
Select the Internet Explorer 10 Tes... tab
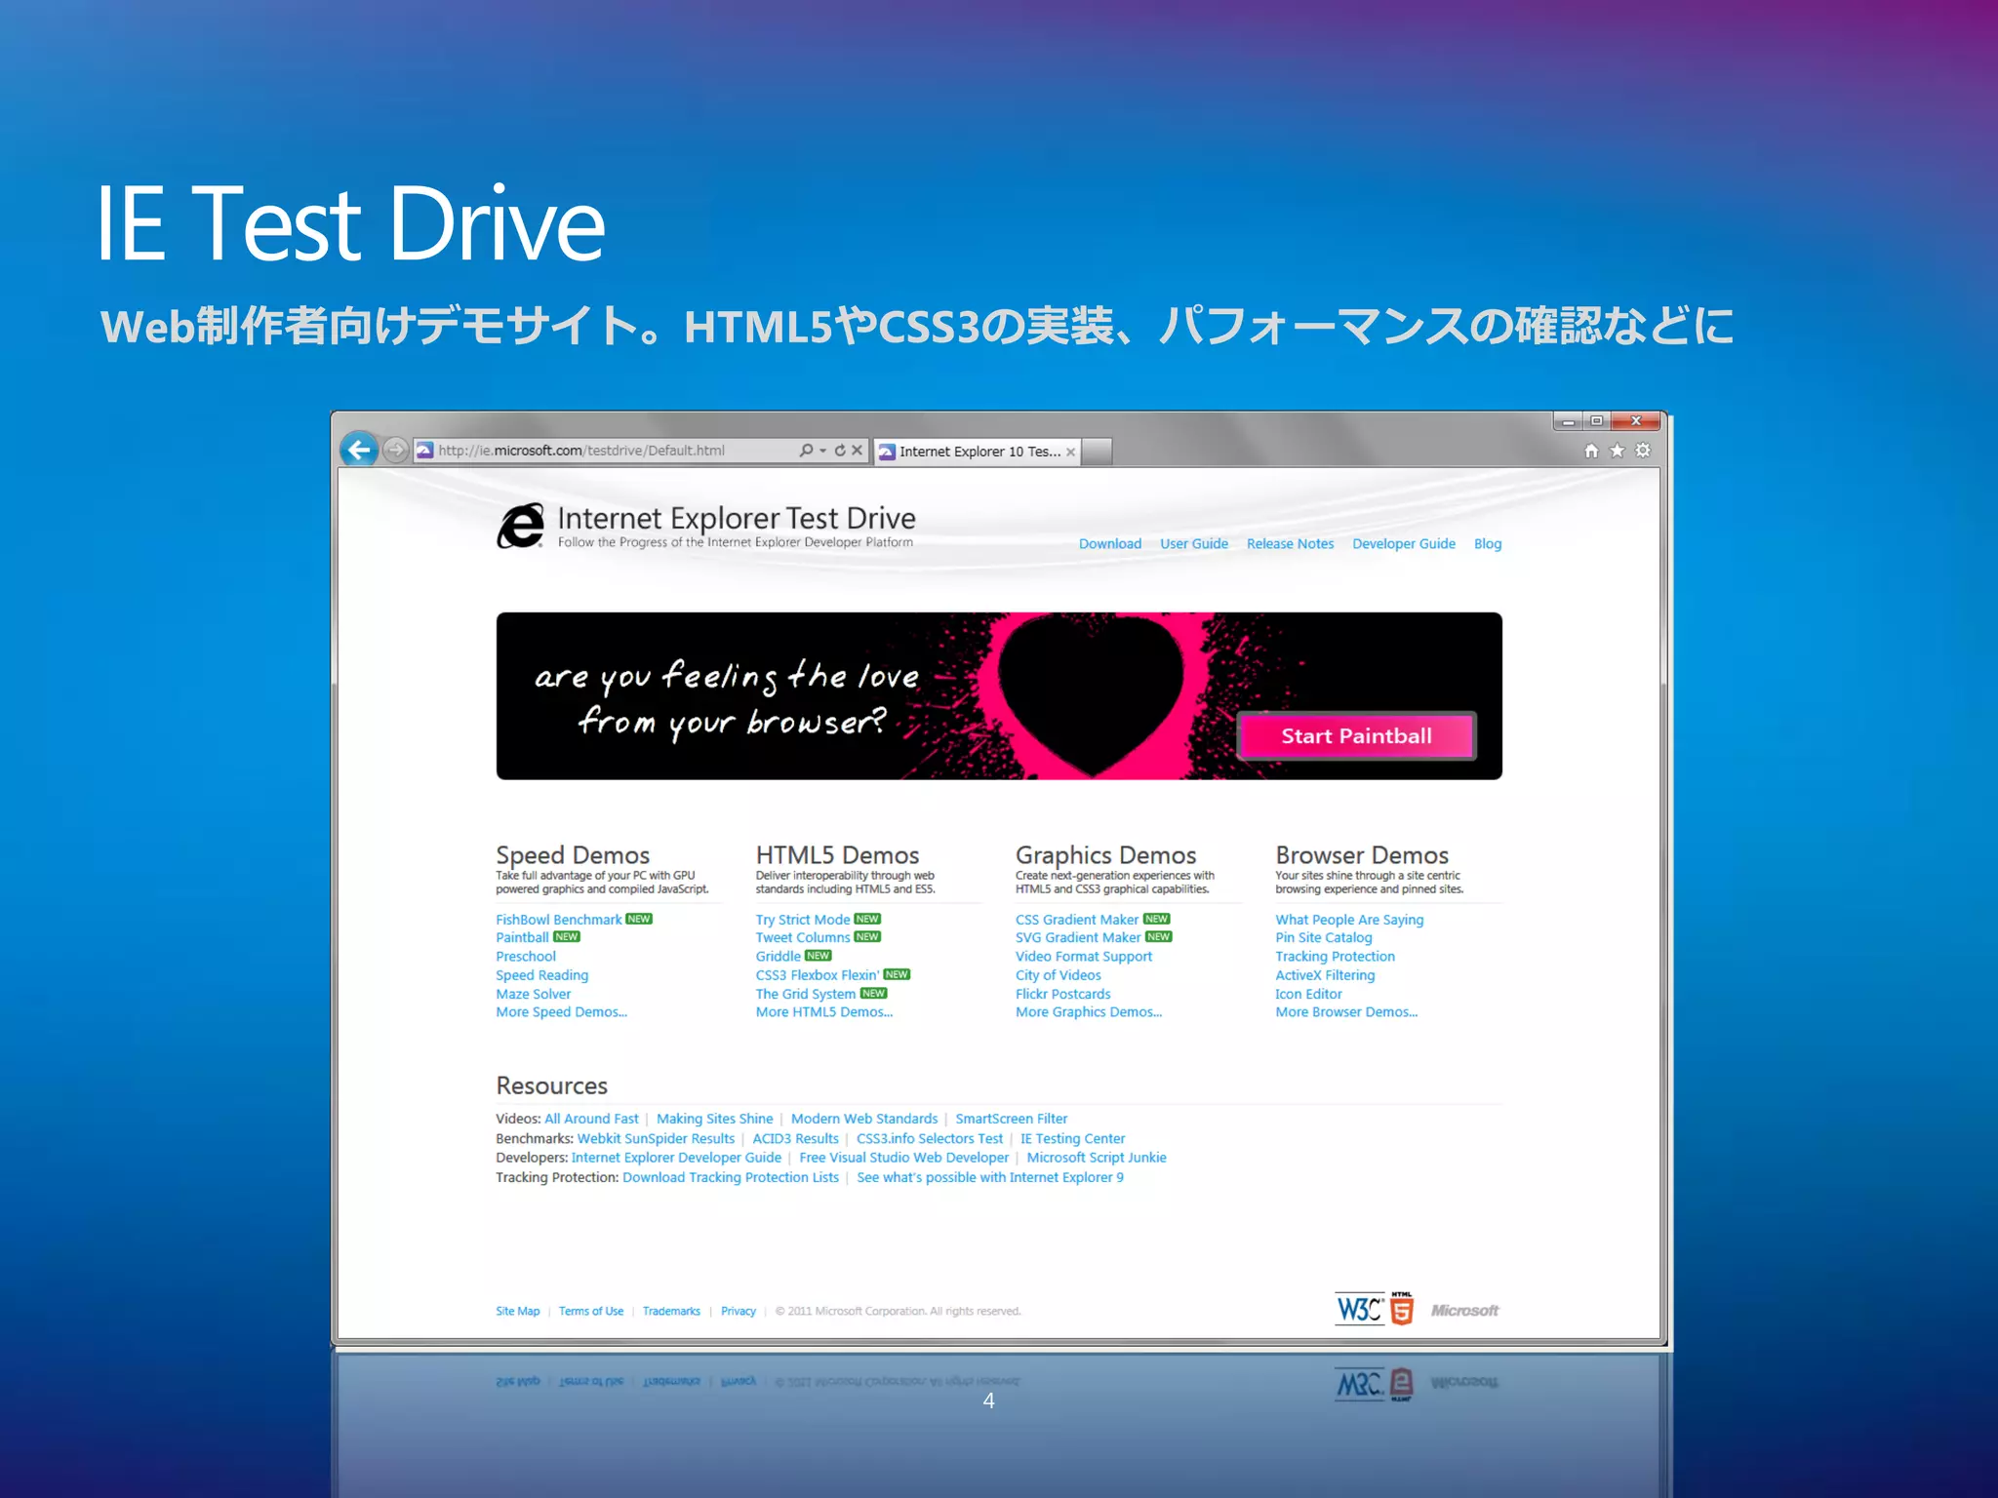[x=979, y=452]
